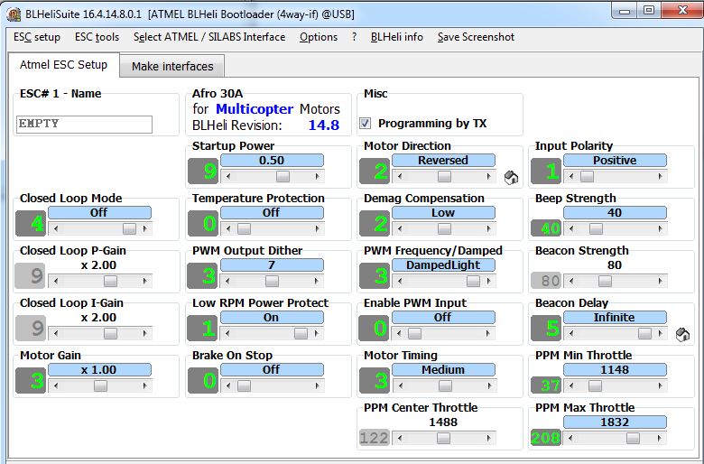Click the 1148 PPM Min Throttle value

coord(615,370)
